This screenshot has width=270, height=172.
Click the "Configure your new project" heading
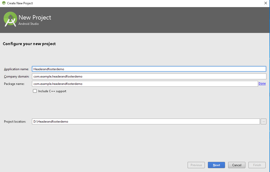coord(29,44)
